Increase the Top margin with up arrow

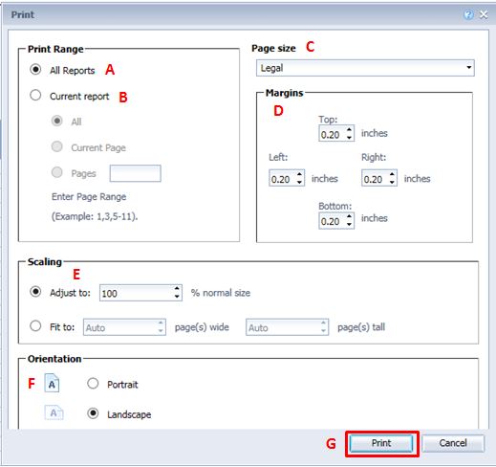coord(349,130)
